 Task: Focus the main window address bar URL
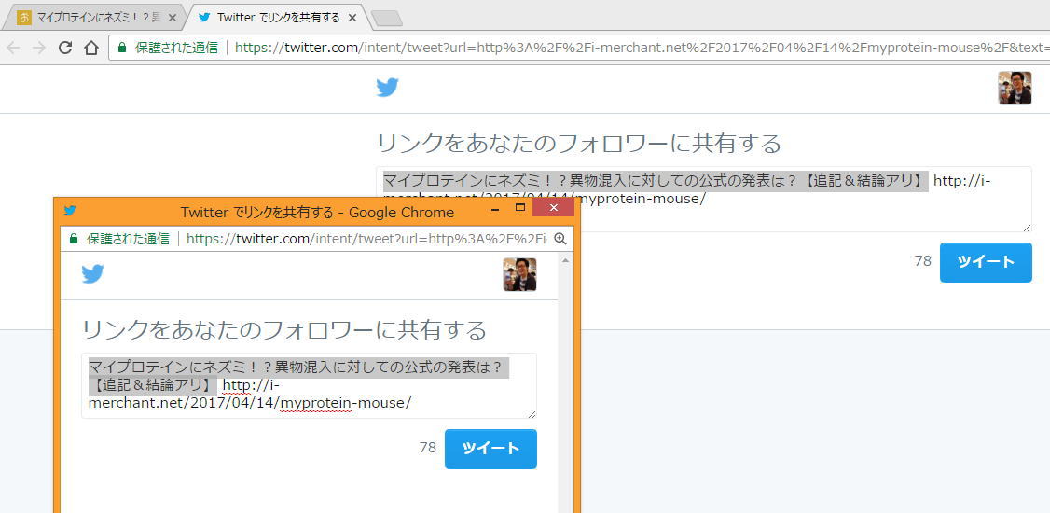(x=642, y=48)
